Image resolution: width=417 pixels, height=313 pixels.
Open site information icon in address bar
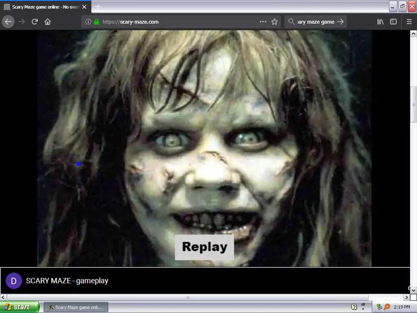[x=88, y=22]
